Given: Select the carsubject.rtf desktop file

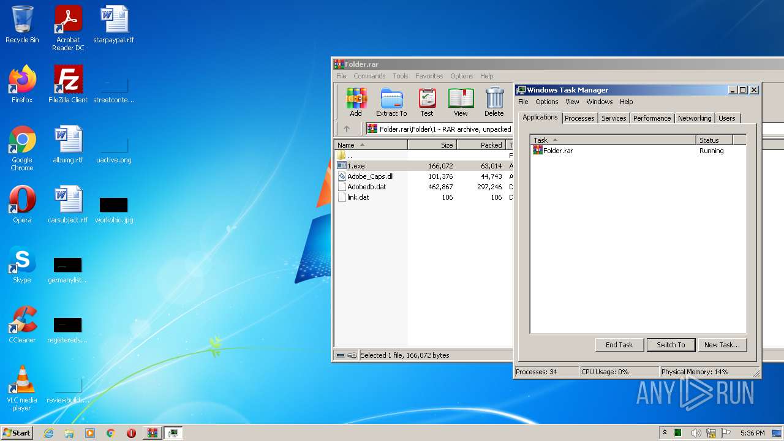Looking at the screenshot, I should pos(68,205).
